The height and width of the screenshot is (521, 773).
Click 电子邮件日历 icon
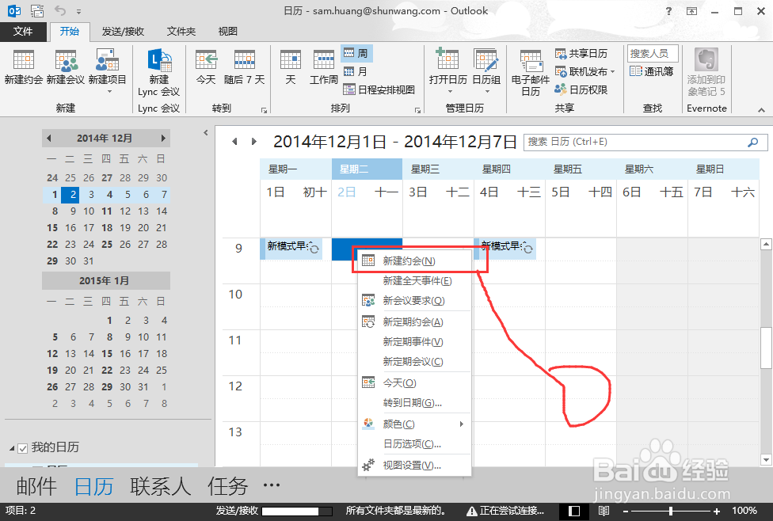(x=531, y=73)
